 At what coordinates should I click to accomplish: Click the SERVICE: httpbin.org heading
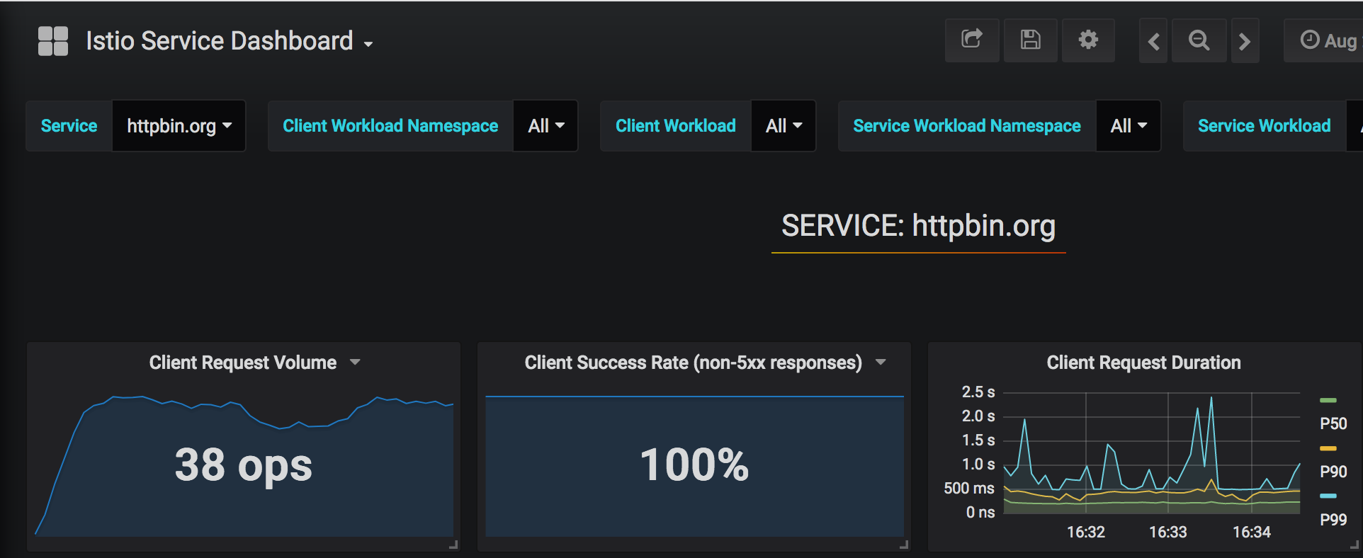click(x=919, y=227)
